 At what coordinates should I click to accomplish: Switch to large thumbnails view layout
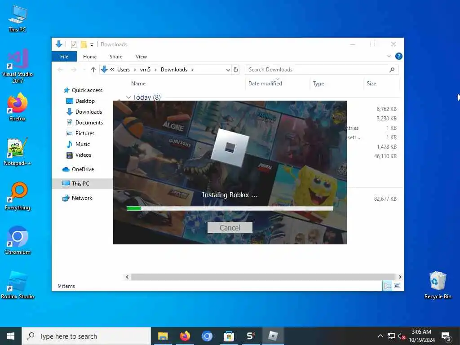coord(397,286)
